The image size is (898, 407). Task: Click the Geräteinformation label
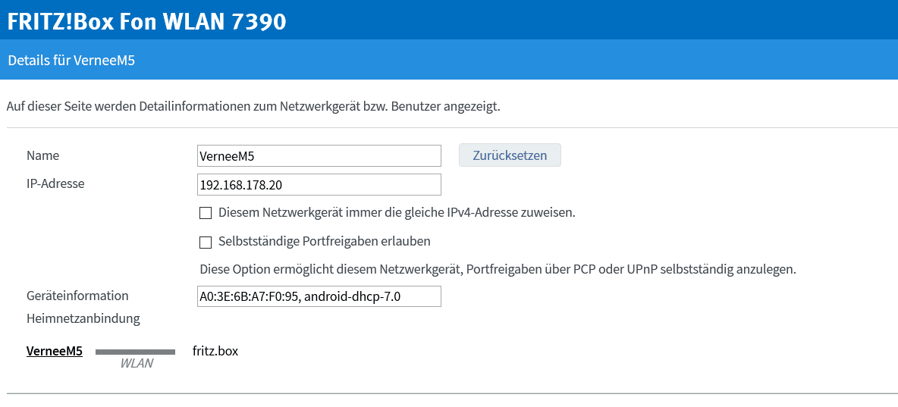tap(77, 296)
